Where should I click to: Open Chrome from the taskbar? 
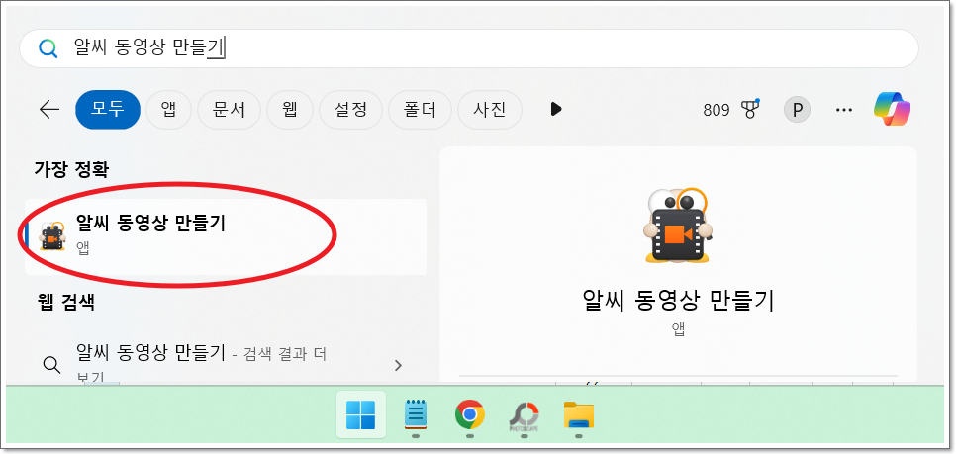(469, 415)
